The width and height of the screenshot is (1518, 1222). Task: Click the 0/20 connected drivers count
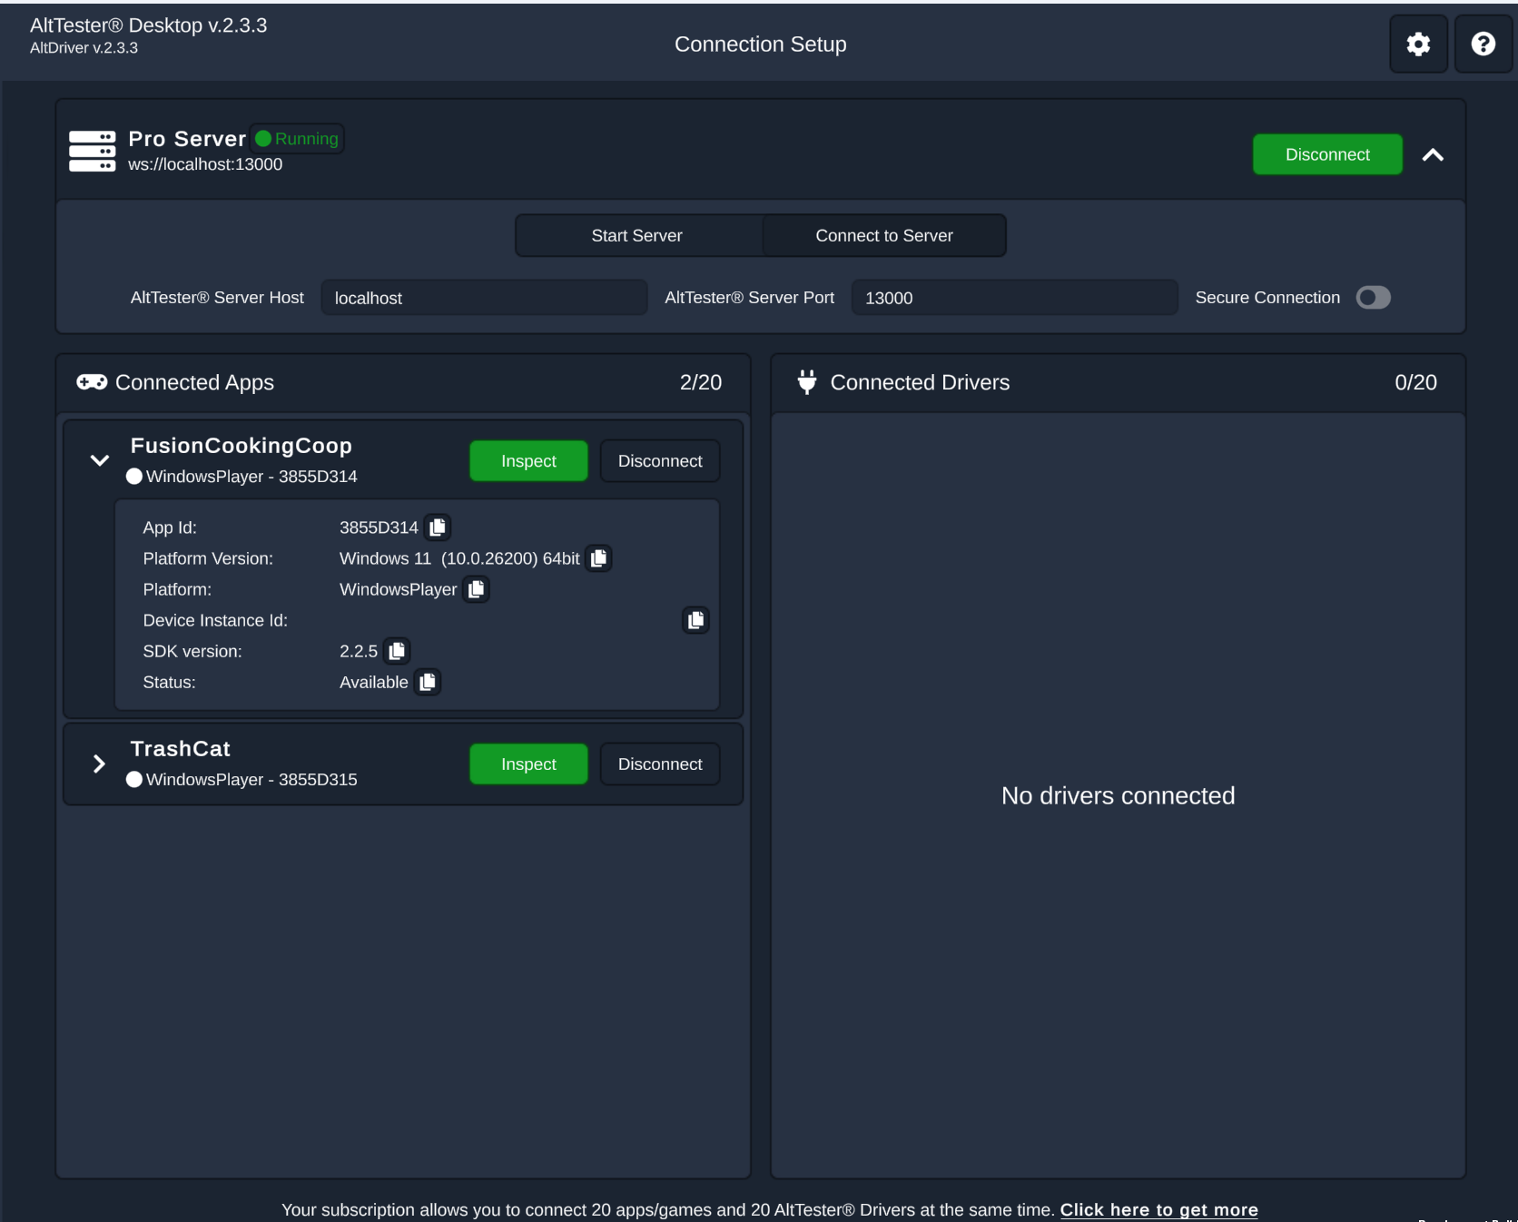(x=1415, y=382)
